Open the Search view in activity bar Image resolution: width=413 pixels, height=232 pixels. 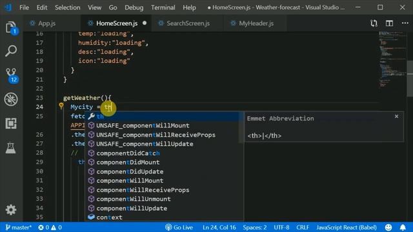click(x=11, y=51)
